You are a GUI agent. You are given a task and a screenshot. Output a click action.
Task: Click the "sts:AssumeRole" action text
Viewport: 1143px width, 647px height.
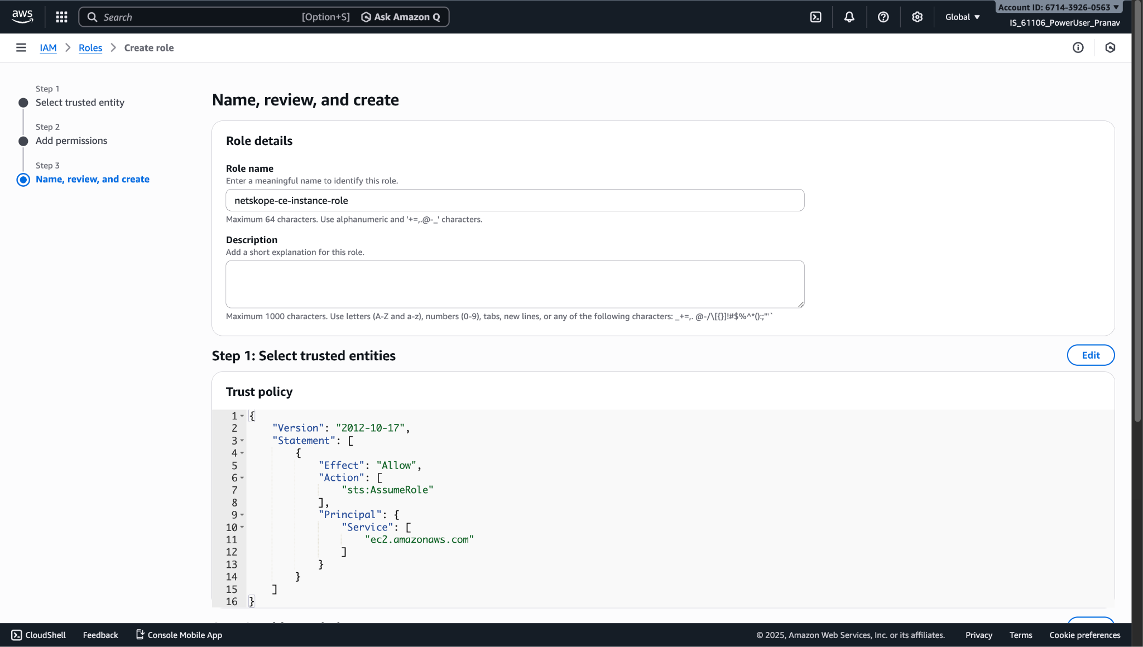(x=387, y=490)
